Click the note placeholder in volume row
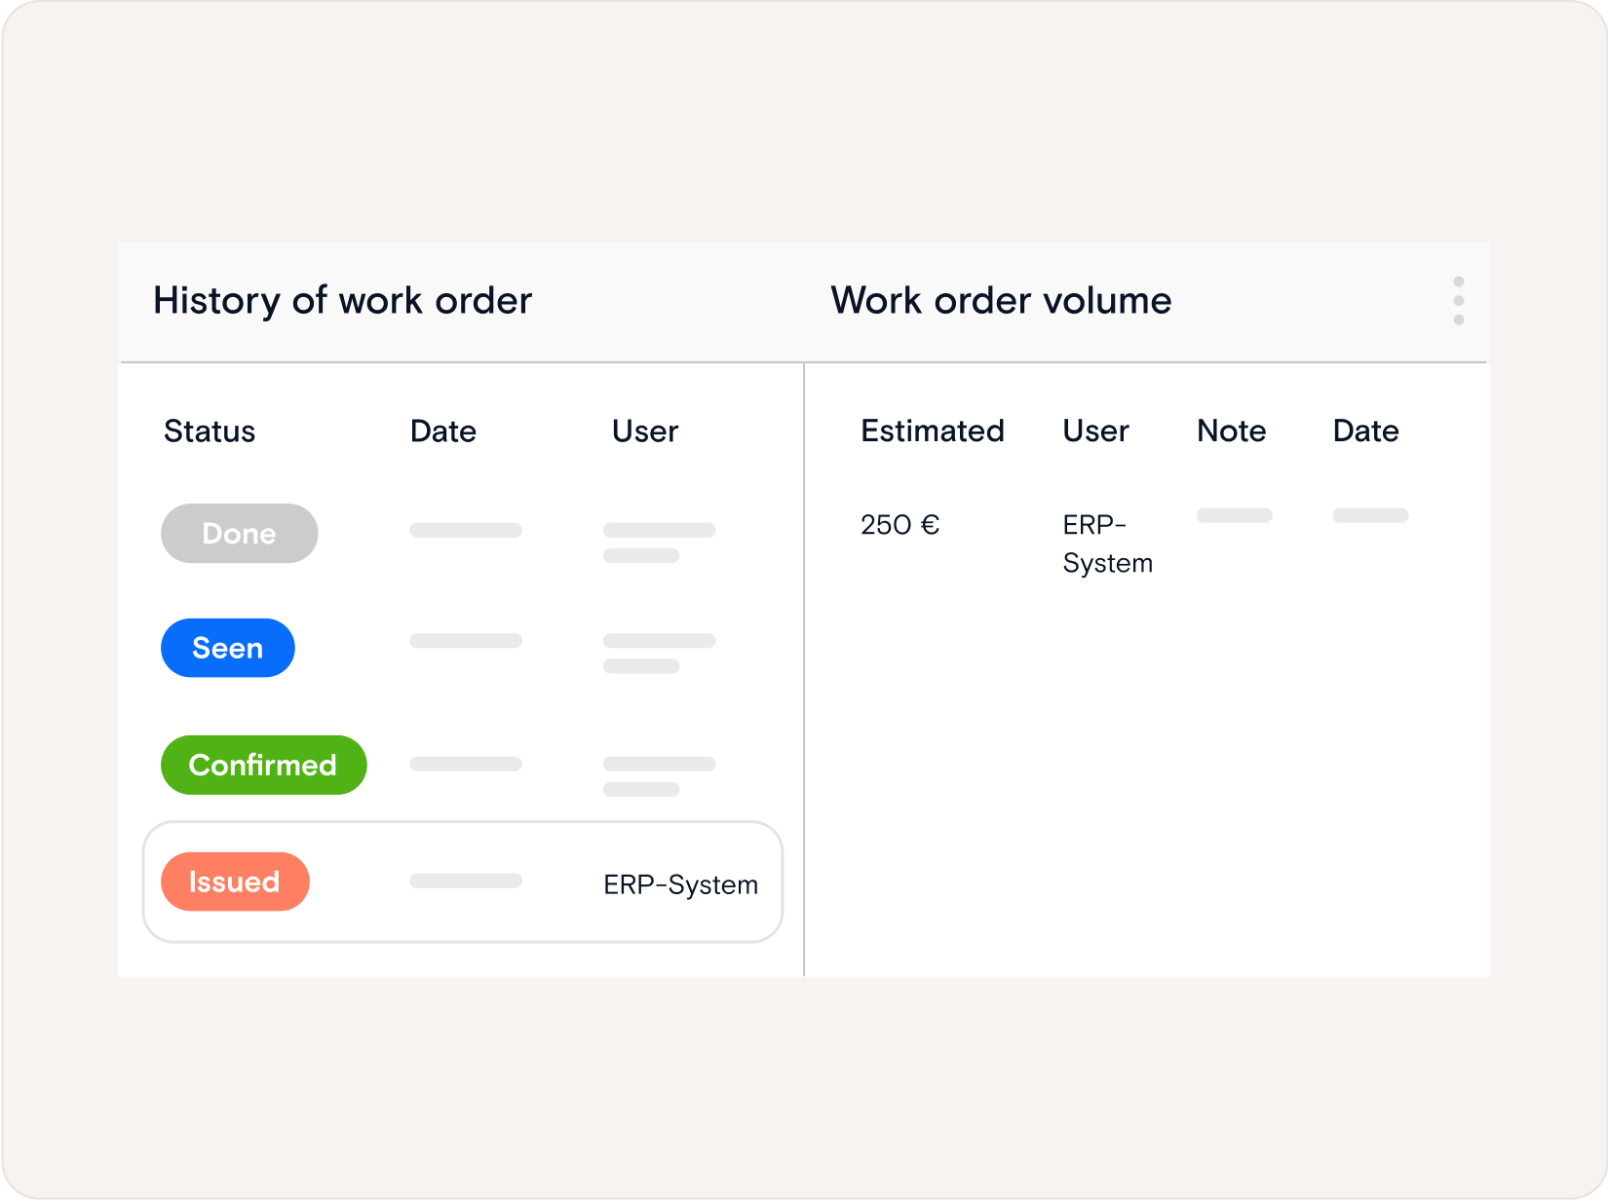 (x=1234, y=515)
